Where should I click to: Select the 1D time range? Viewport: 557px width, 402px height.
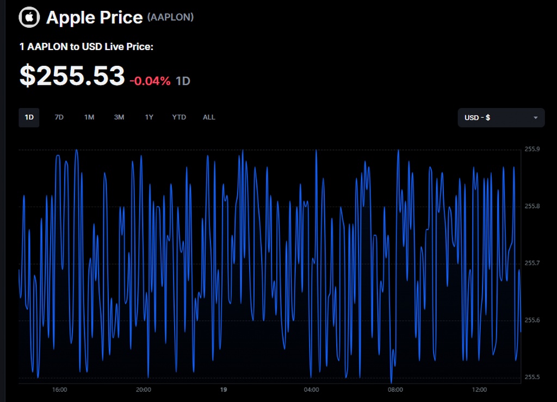(29, 117)
